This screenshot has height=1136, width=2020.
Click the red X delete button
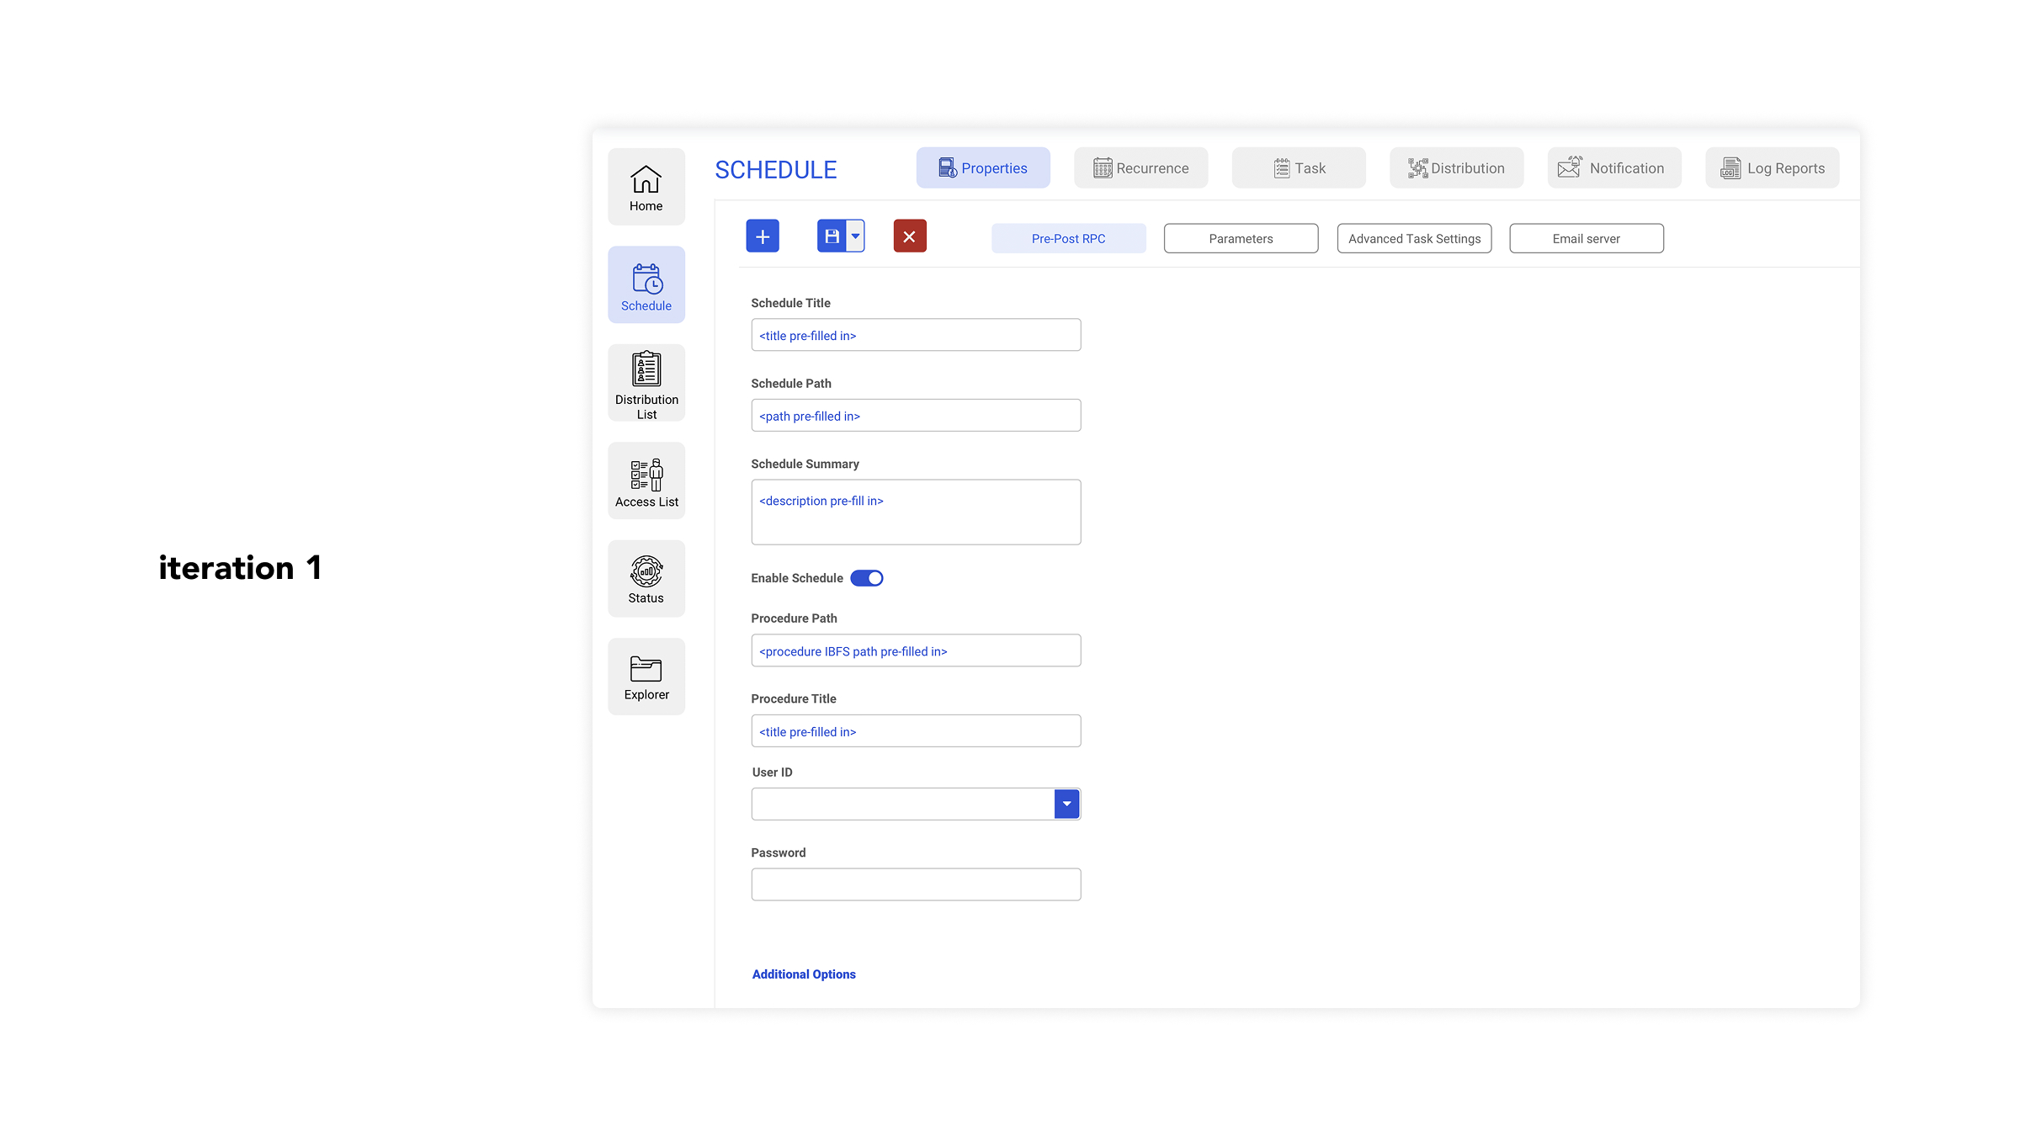coord(909,236)
